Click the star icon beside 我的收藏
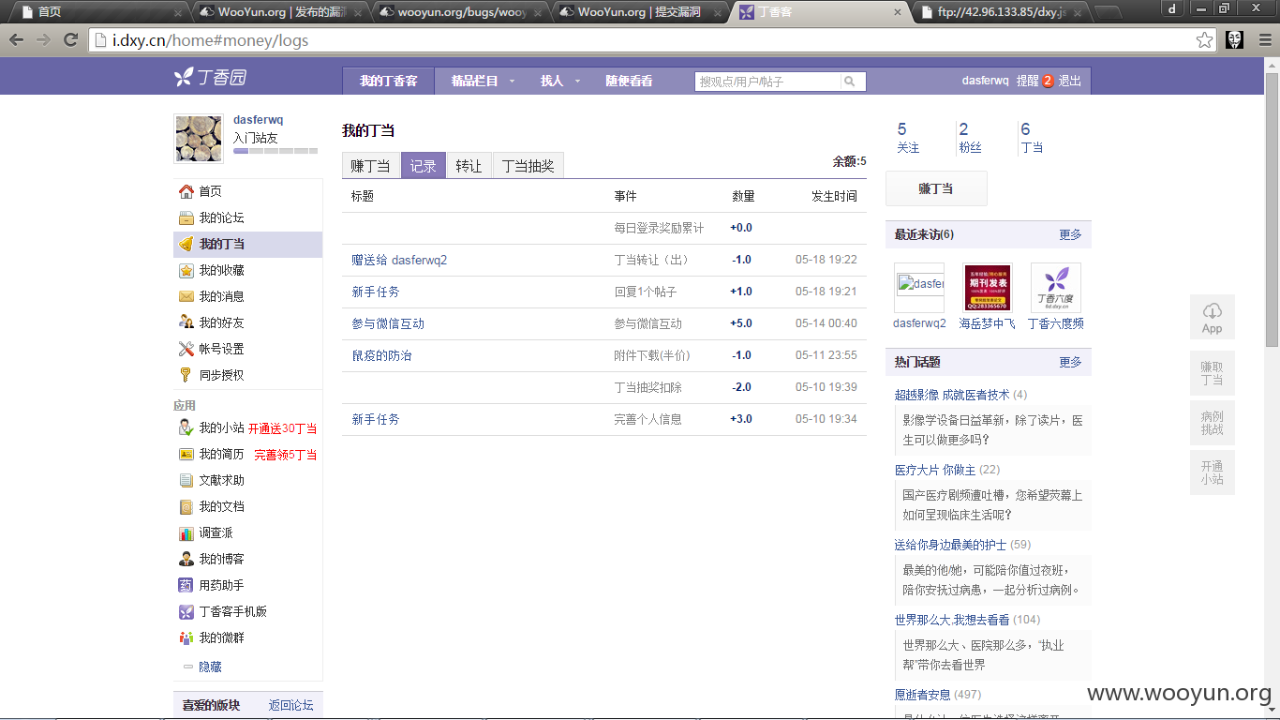The width and height of the screenshot is (1280, 720). tap(186, 270)
